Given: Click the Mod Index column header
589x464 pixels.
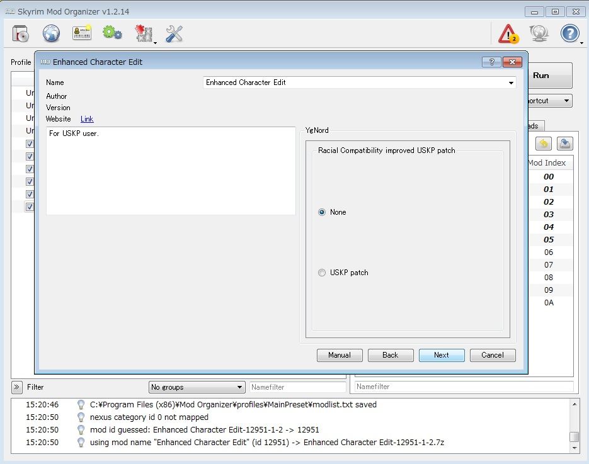Looking at the screenshot, I should point(549,162).
